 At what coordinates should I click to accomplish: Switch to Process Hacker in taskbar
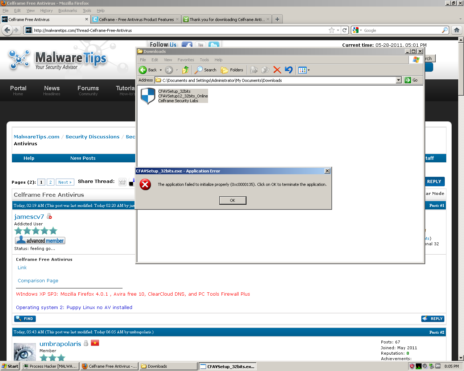tap(50, 366)
